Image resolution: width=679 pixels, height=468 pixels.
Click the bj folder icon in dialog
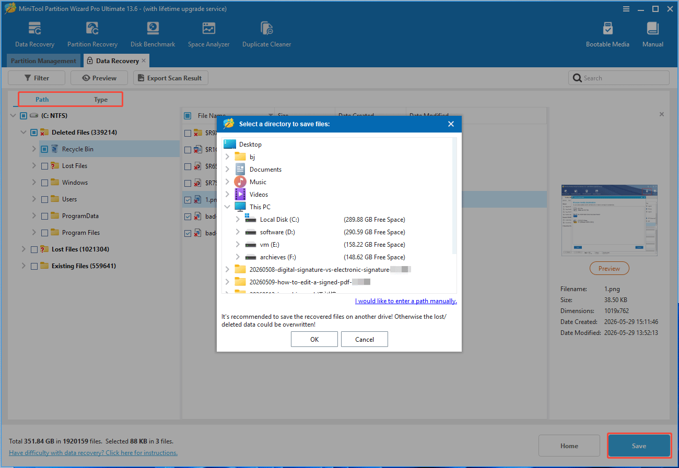coord(240,157)
